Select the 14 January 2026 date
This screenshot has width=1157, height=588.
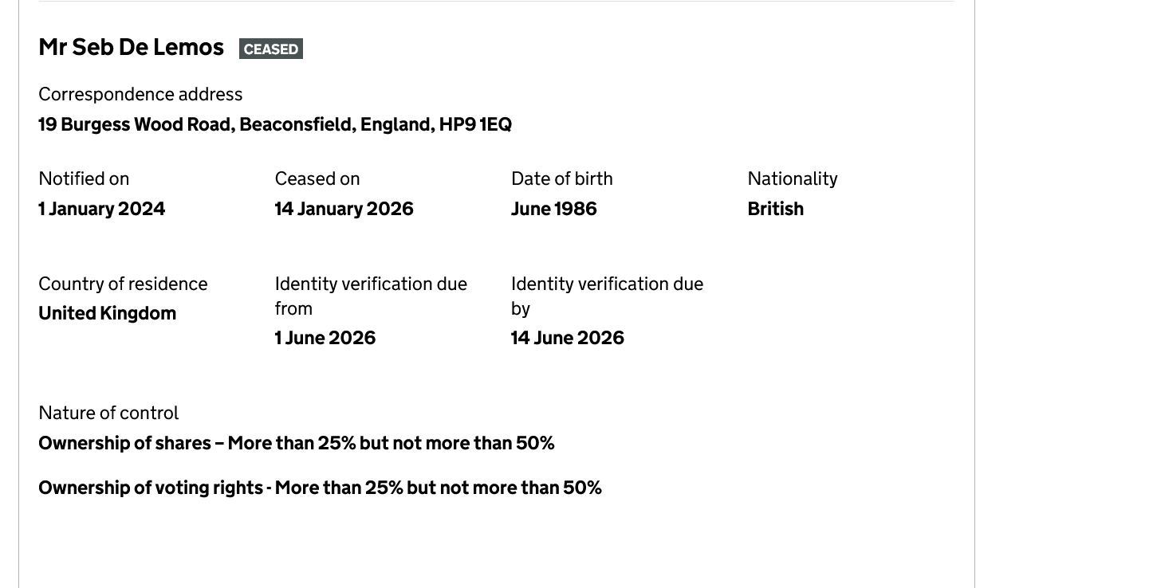(x=344, y=209)
